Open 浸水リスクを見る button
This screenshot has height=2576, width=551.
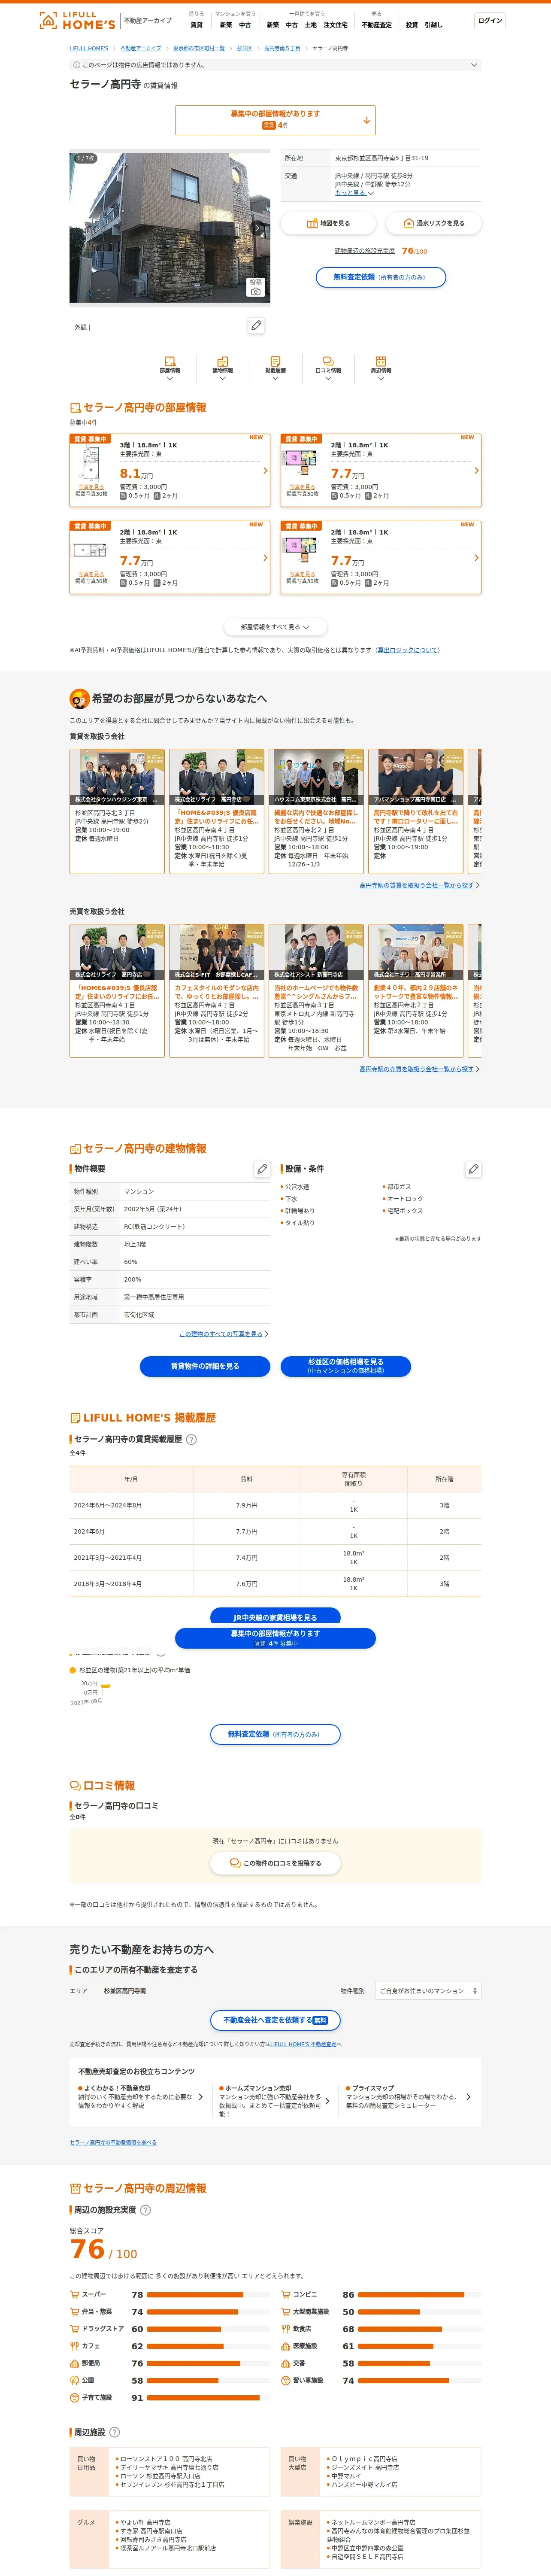[433, 223]
